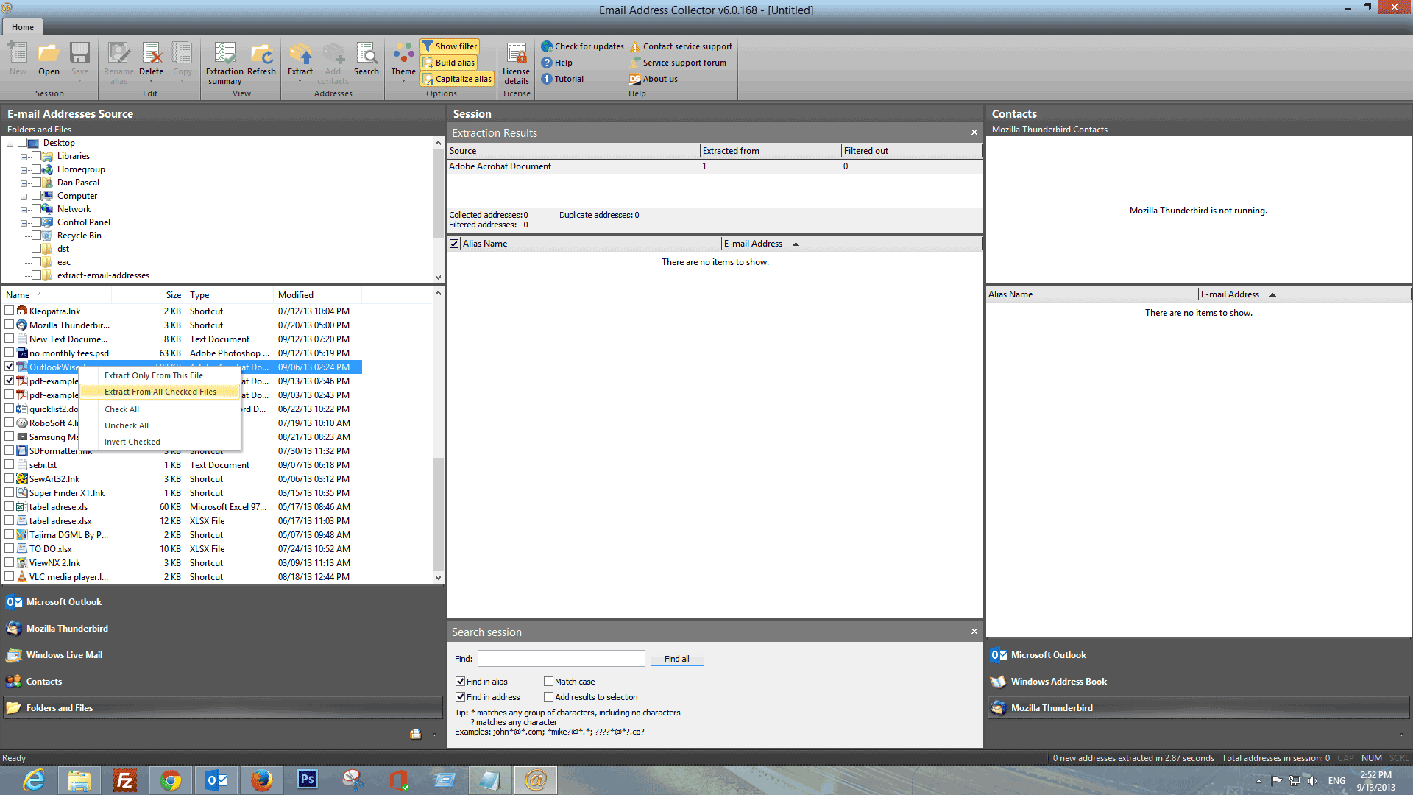Sort files by Modified column

click(317, 295)
